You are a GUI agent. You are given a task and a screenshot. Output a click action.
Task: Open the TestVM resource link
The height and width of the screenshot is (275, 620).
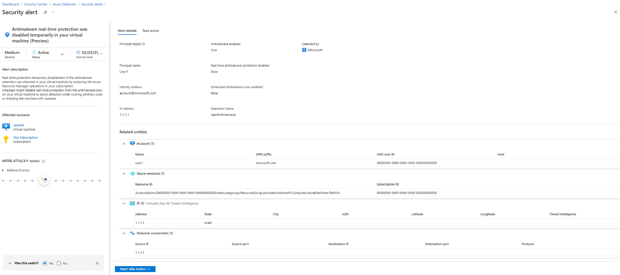coord(19,125)
